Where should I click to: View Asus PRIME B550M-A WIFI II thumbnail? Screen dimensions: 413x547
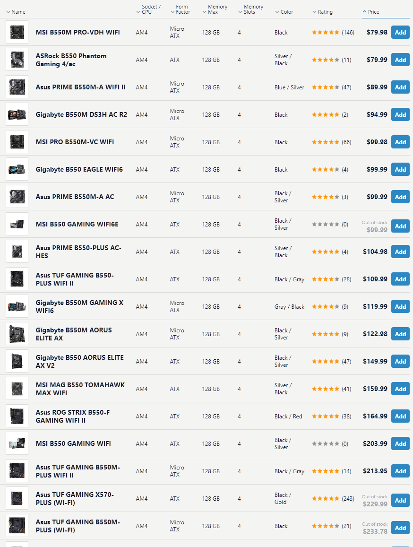click(17, 87)
